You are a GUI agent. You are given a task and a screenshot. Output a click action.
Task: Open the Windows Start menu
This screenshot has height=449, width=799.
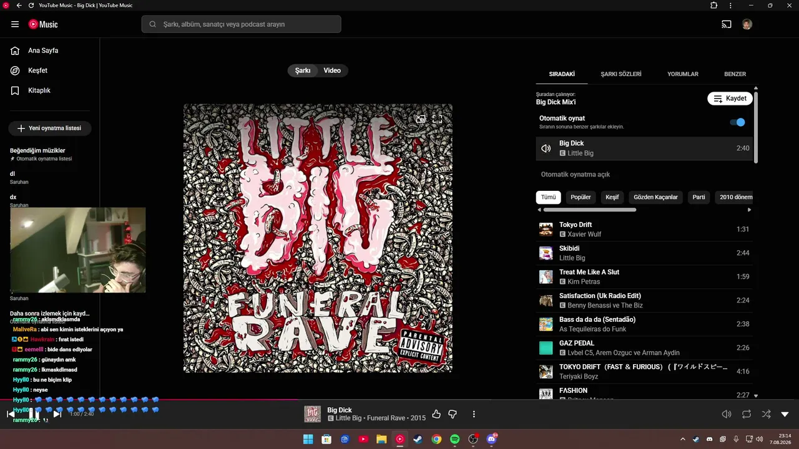click(x=308, y=439)
